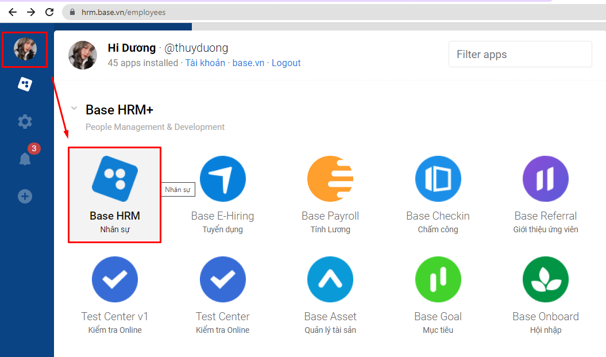Open the Base Goal app
The height and width of the screenshot is (357, 606).
point(438,279)
